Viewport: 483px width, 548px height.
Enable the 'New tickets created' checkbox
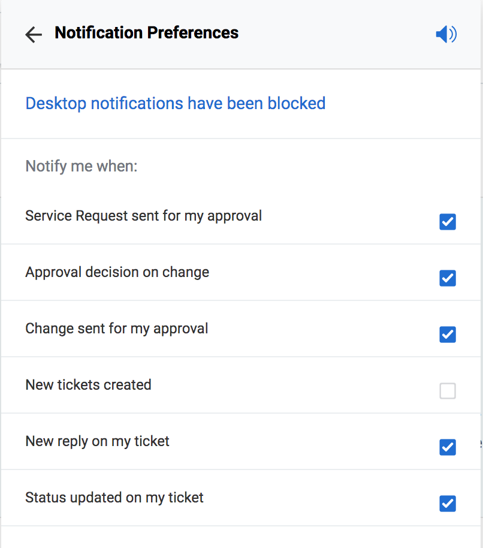[x=448, y=391]
